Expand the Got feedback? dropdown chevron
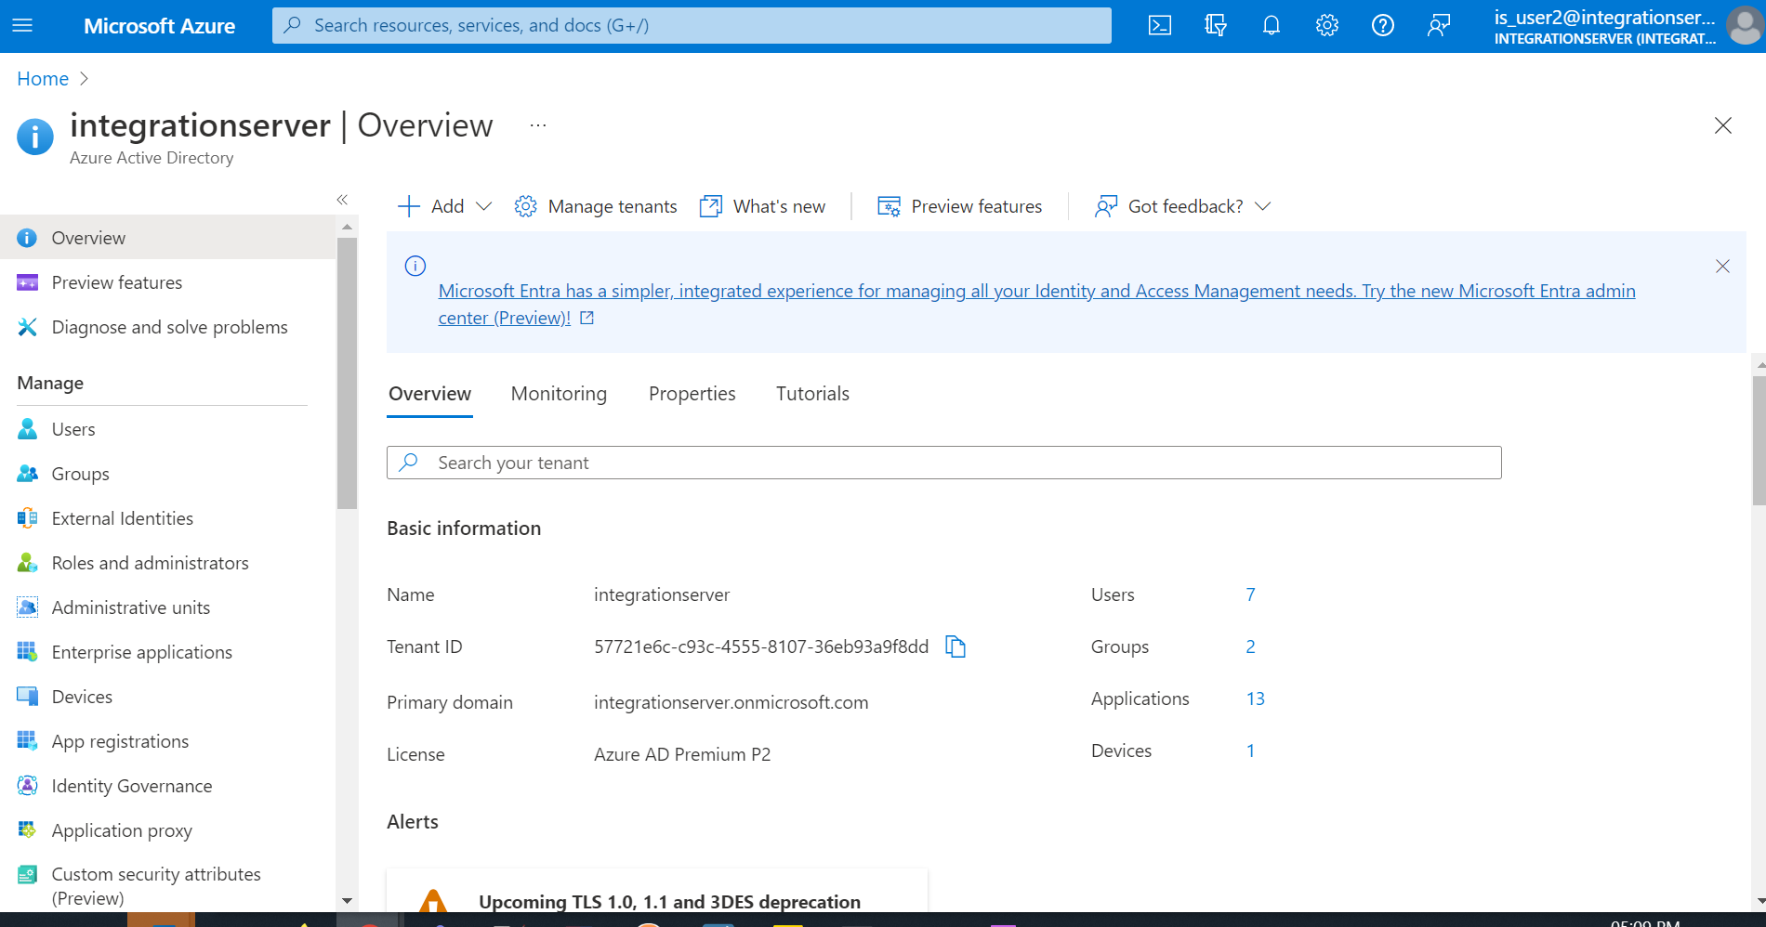1766x927 pixels. click(1262, 206)
